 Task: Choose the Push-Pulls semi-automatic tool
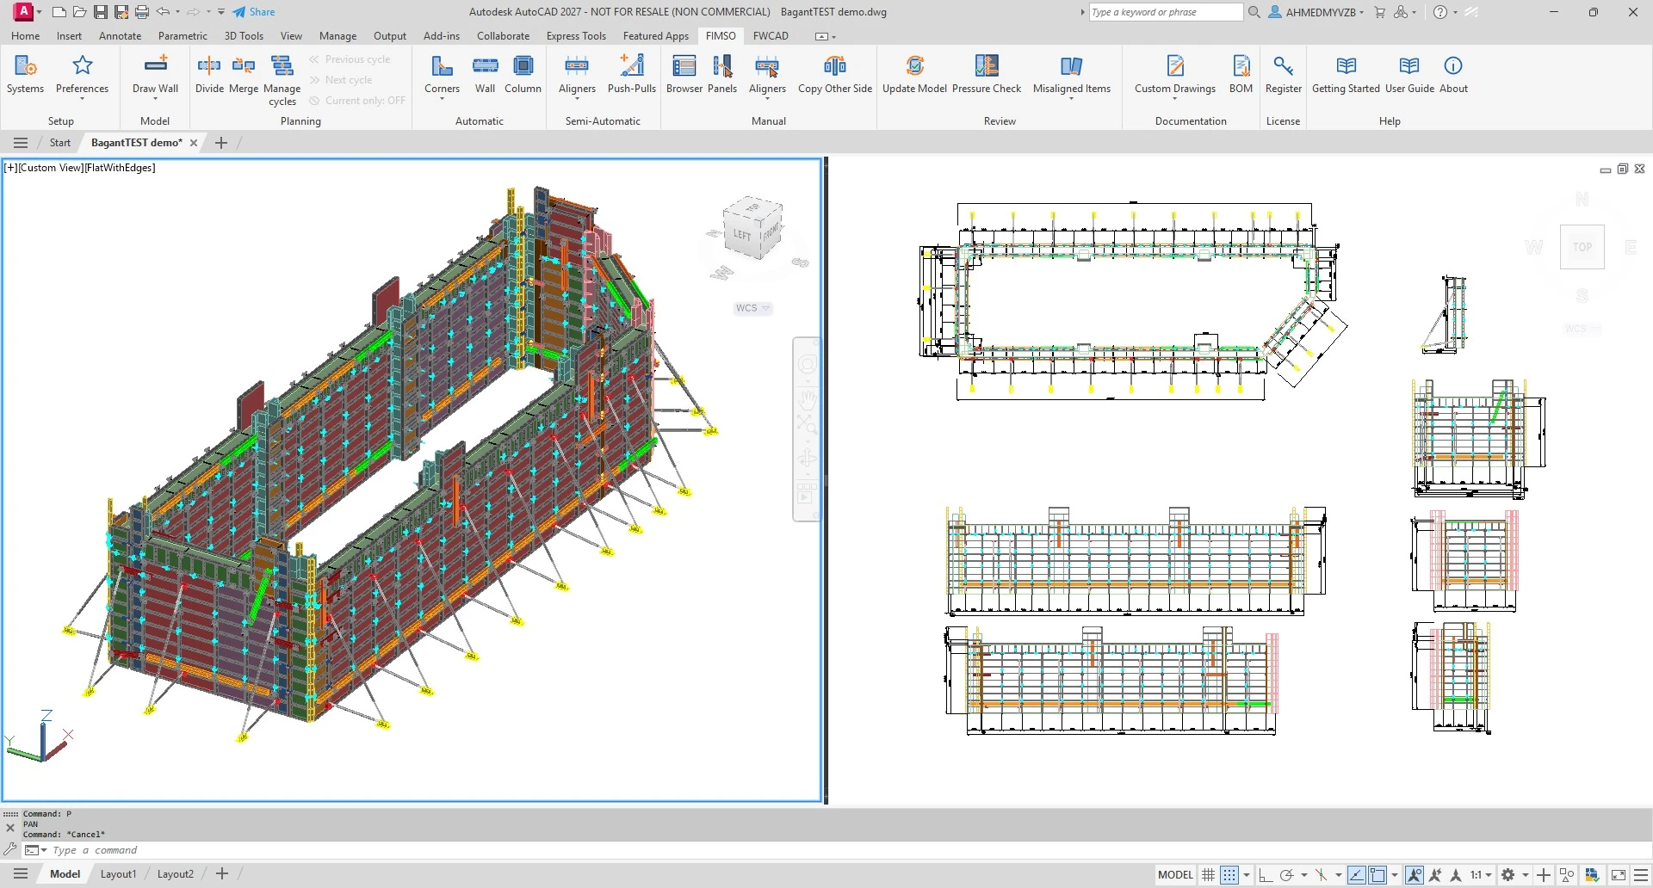point(632,74)
